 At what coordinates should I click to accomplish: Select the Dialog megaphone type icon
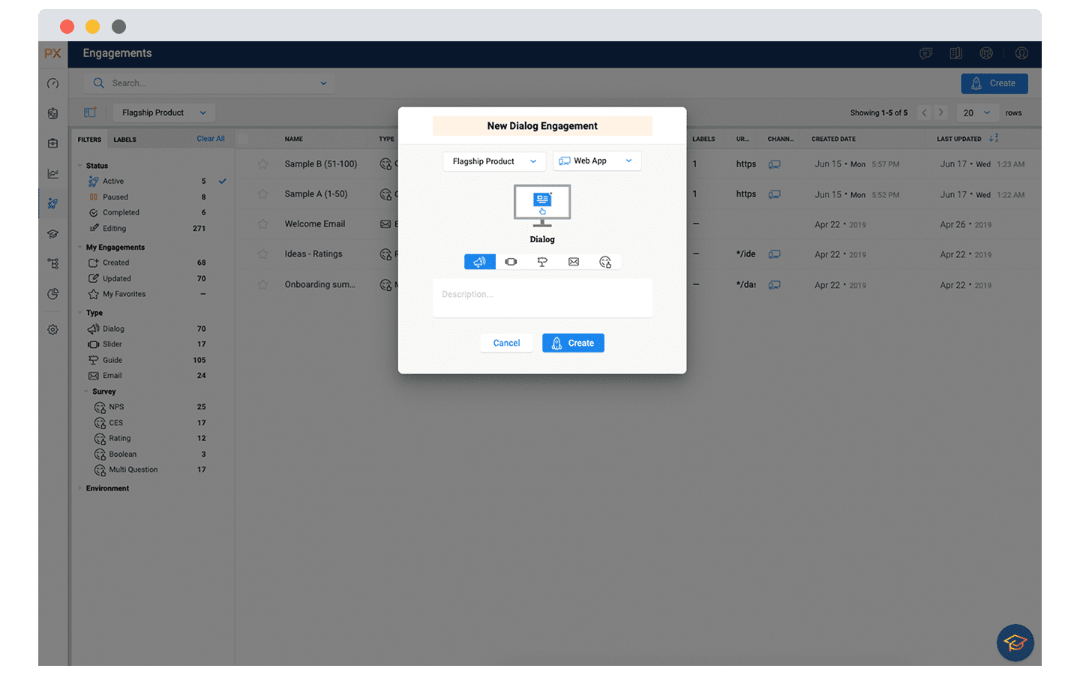[479, 262]
